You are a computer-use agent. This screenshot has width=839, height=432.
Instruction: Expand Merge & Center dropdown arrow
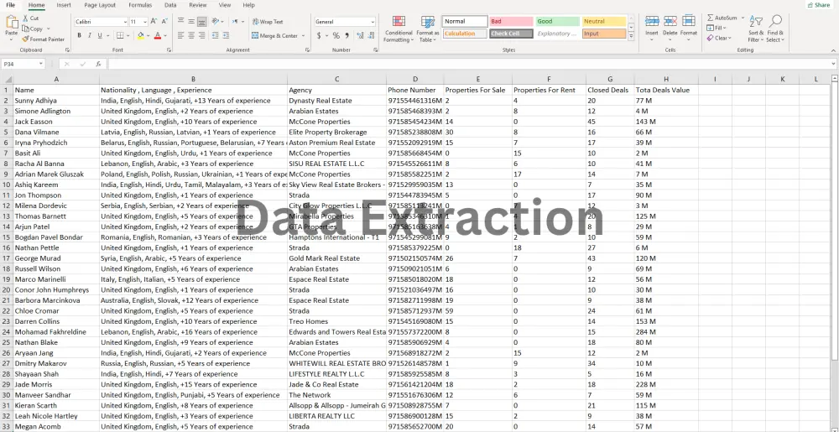point(304,36)
